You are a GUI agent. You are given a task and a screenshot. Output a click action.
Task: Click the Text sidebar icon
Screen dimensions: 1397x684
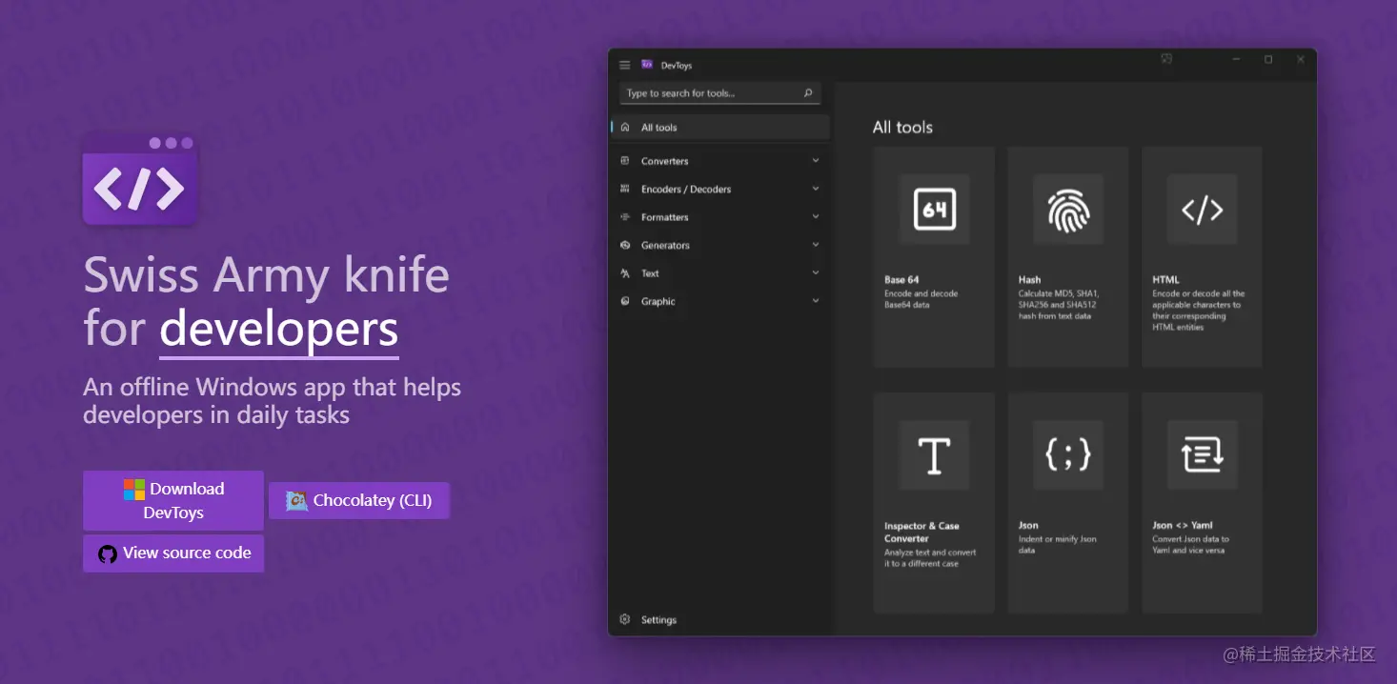pyautogui.click(x=625, y=273)
